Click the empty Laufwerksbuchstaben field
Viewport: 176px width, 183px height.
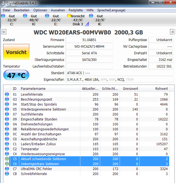click(89, 66)
